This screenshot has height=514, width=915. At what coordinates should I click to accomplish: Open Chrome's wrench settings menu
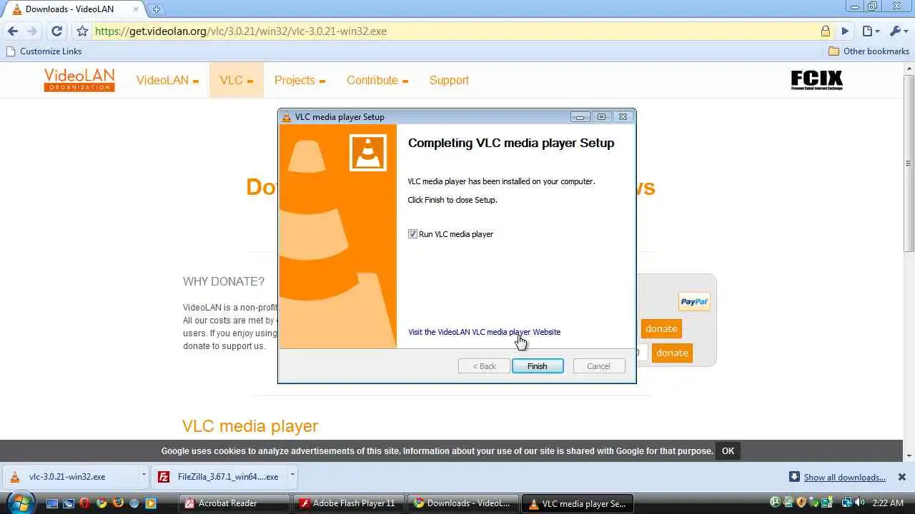[897, 31]
